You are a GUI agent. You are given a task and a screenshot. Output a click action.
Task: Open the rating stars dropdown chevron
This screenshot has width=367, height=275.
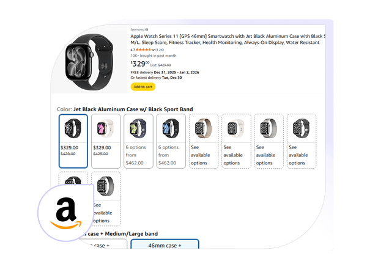[x=153, y=50]
